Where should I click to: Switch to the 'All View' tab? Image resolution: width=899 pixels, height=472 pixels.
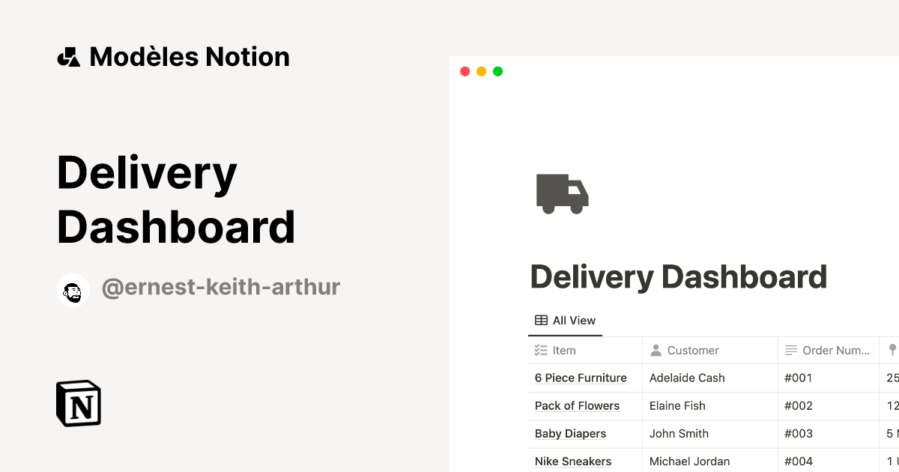(x=565, y=320)
